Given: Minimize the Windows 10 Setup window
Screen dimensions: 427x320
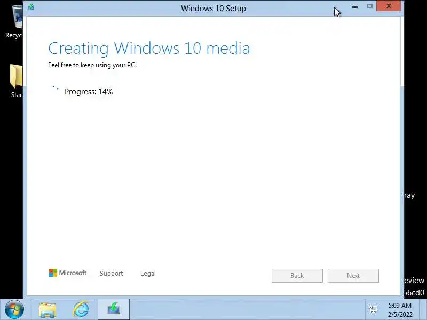Looking at the screenshot, I should [355, 7].
